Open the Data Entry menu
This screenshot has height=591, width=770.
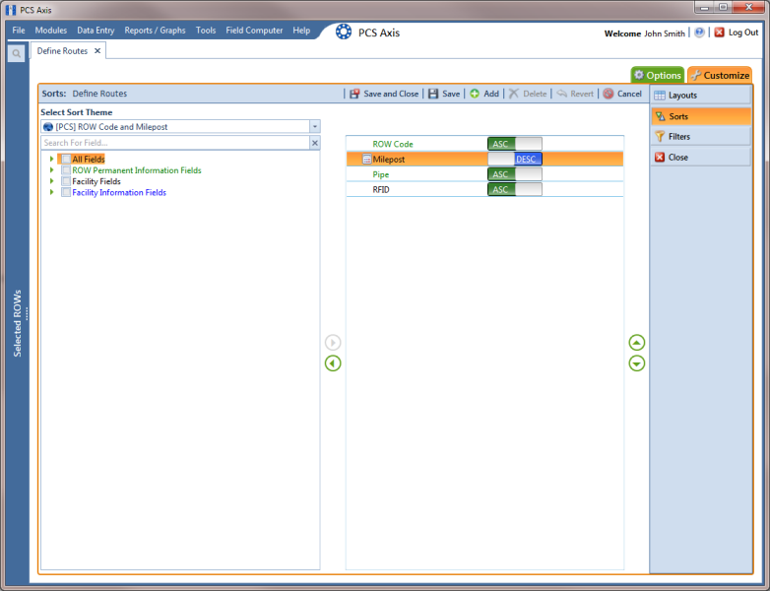[96, 31]
